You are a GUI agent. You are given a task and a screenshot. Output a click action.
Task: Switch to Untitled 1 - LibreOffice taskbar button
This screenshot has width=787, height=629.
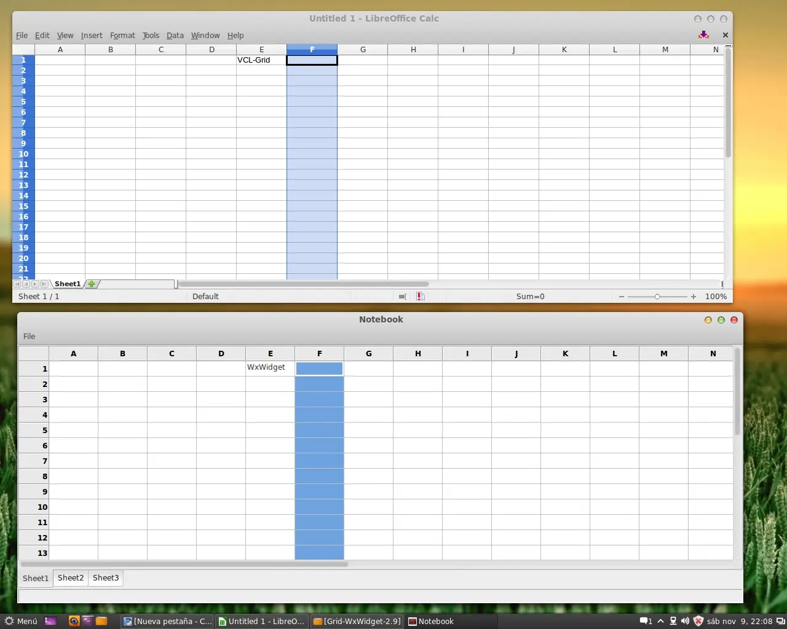(261, 621)
